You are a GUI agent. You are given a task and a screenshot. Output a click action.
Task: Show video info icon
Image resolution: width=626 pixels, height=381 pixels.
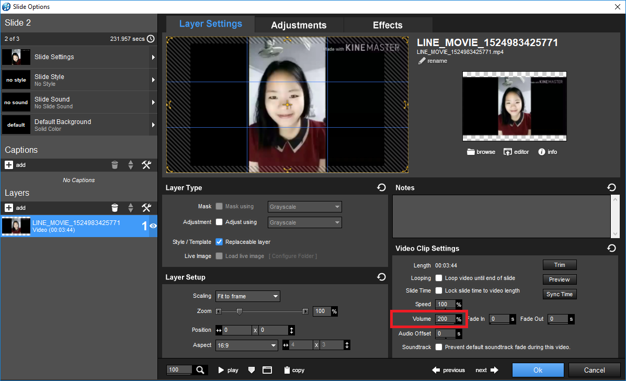click(x=542, y=152)
